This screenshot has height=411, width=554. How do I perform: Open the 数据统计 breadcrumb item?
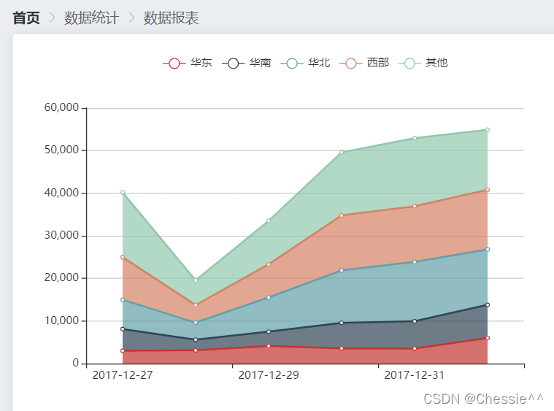[91, 18]
